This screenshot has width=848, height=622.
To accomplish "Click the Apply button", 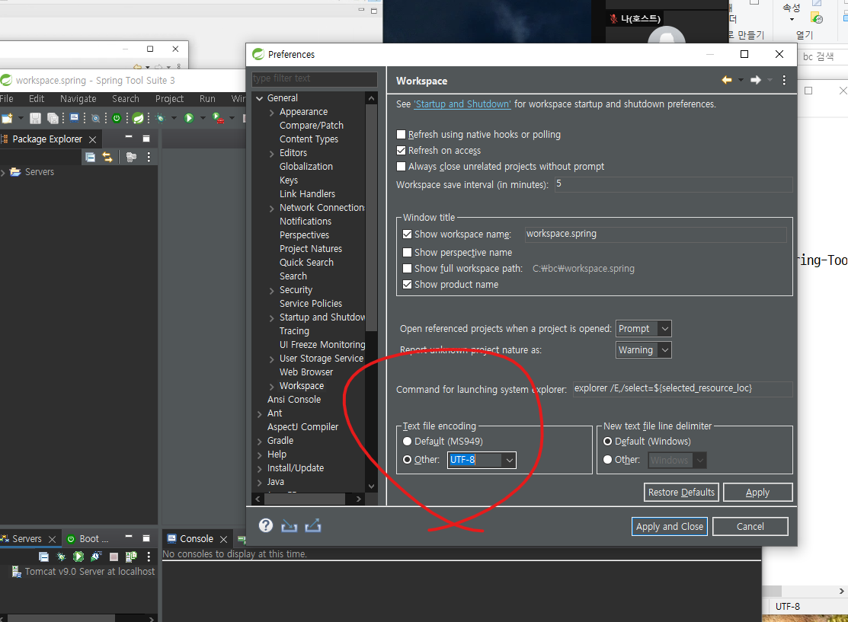I will tap(757, 493).
